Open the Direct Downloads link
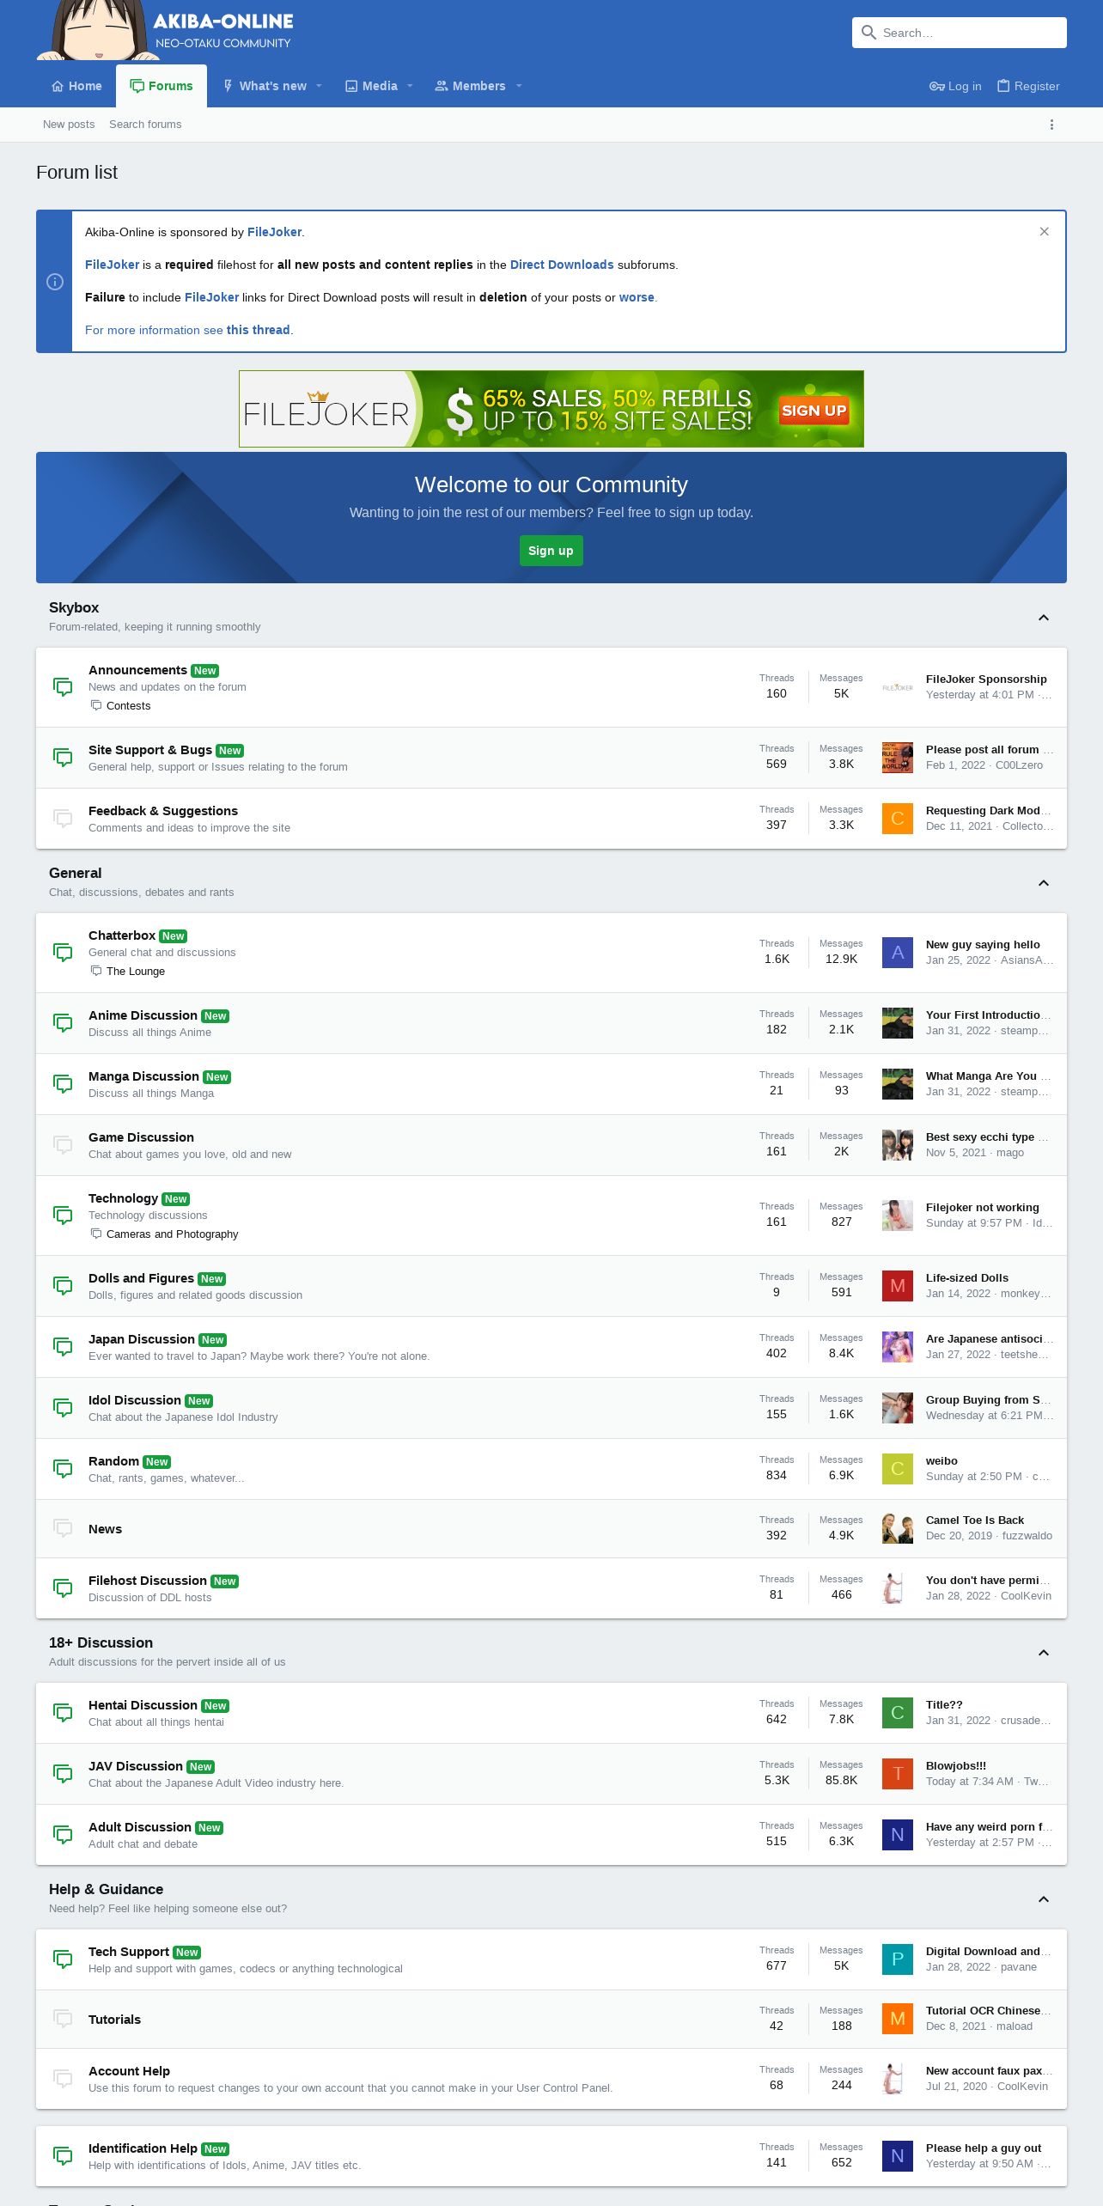1103x2206 pixels. [562, 265]
